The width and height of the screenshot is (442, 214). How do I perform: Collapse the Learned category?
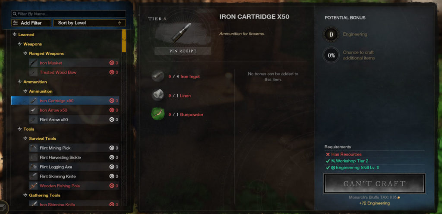15,34
